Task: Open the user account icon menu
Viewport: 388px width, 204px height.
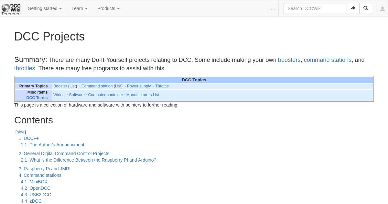Action: click(383, 9)
